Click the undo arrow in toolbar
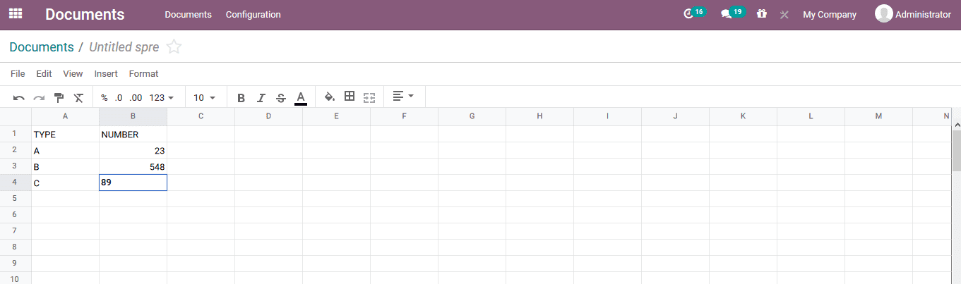The height and width of the screenshot is (284, 961). [x=19, y=98]
